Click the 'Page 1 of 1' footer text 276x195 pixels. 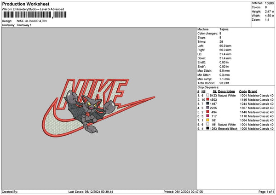coord(266,192)
